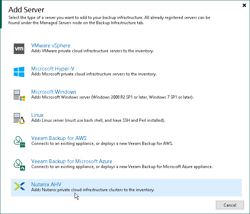Viewport: 250px width, 214px height.
Task: Click the Microsoft Windows server icon
Action: coord(19,95)
